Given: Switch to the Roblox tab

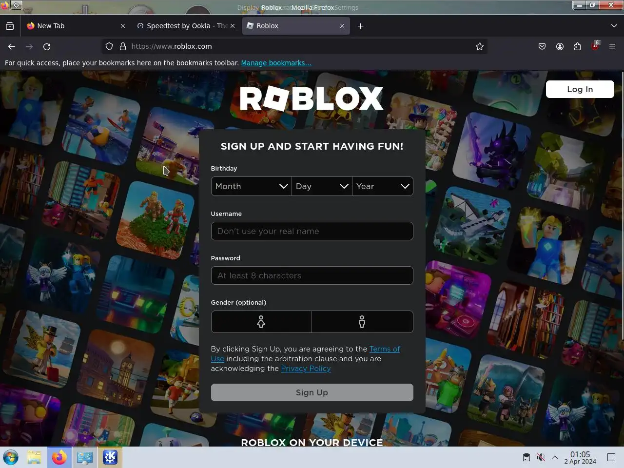Looking at the screenshot, I should pyautogui.click(x=295, y=26).
